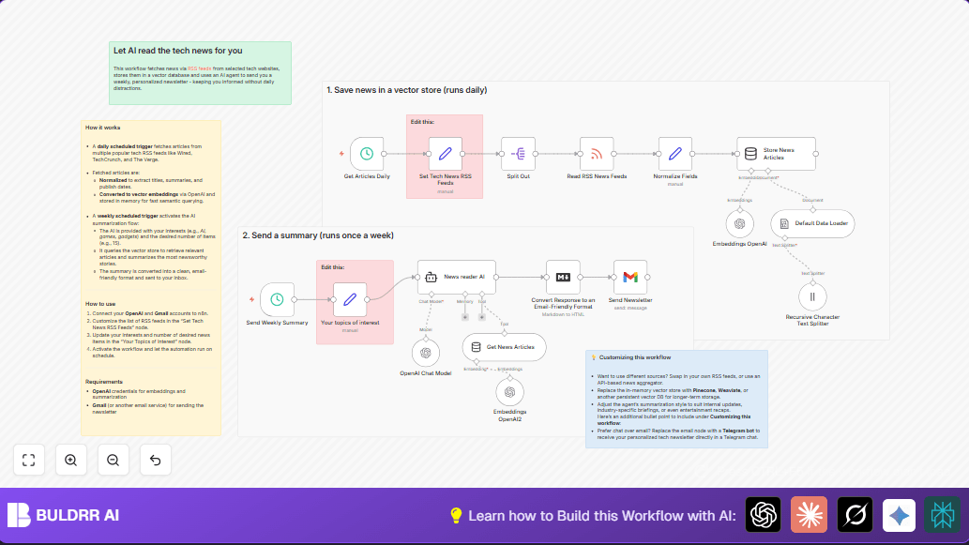The width and height of the screenshot is (969, 545).
Task: Select the Split Out node
Action: [x=518, y=153]
